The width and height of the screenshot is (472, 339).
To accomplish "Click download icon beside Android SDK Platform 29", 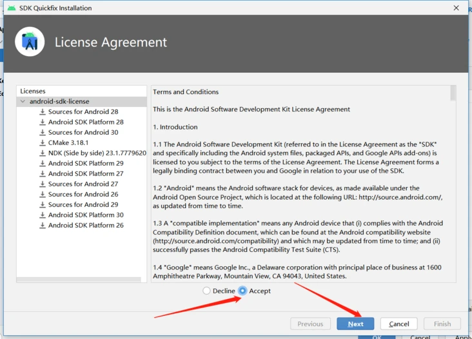I will [x=43, y=163].
